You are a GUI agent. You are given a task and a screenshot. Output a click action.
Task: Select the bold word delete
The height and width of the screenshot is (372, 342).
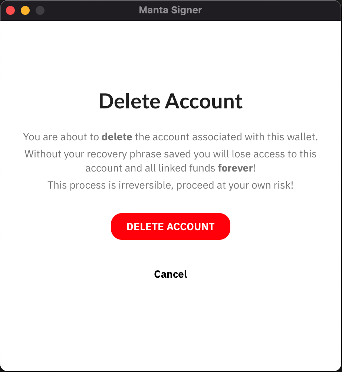pos(117,137)
